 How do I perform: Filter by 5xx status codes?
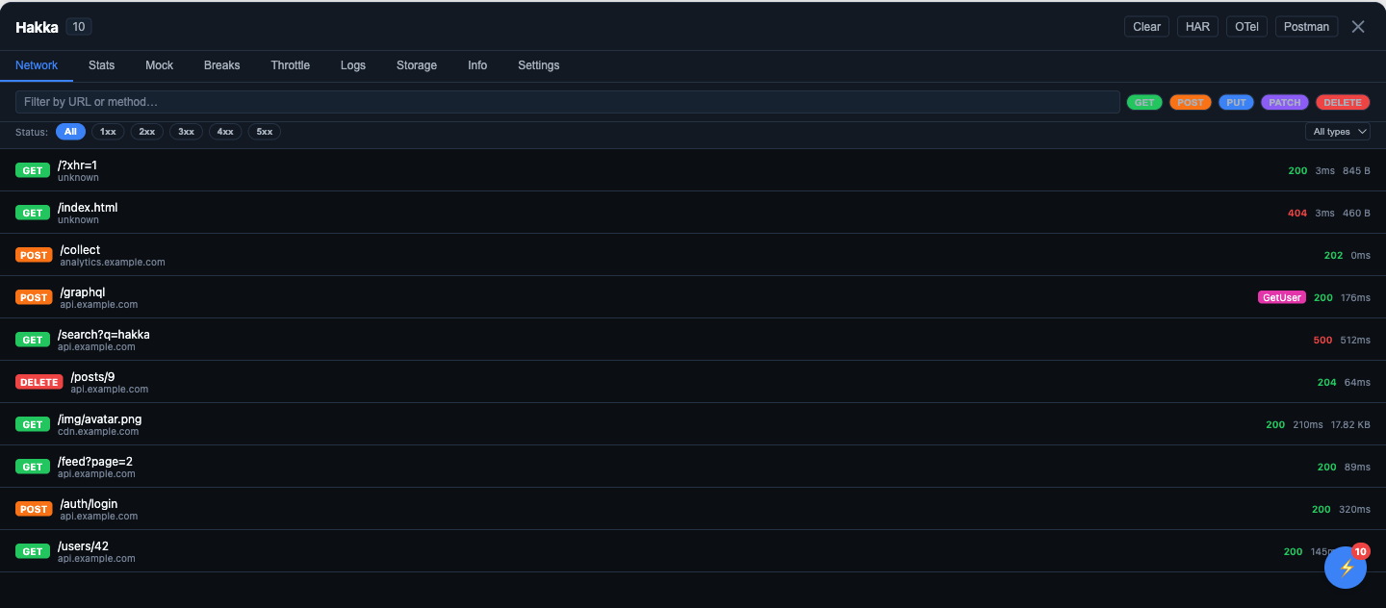click(x=265, y=132)
